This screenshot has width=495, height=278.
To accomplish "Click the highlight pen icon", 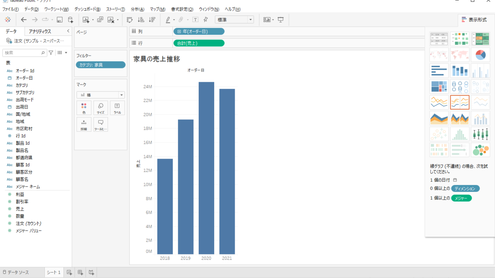I will pos(168,20).
